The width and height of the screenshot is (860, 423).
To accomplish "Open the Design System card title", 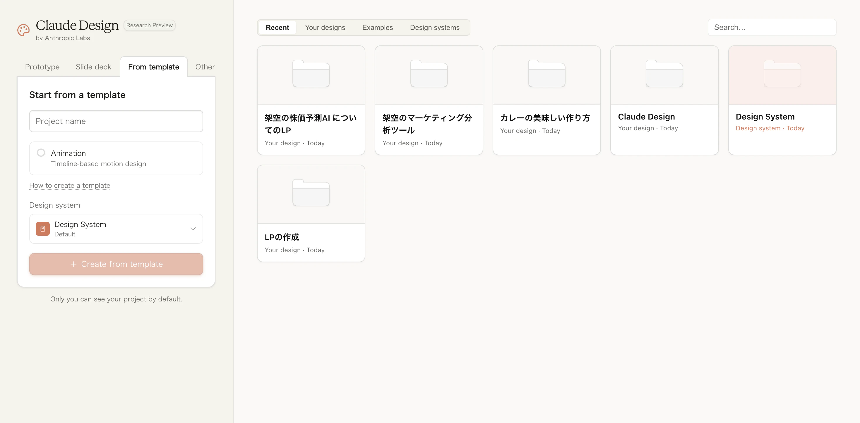I will (765, 117).
